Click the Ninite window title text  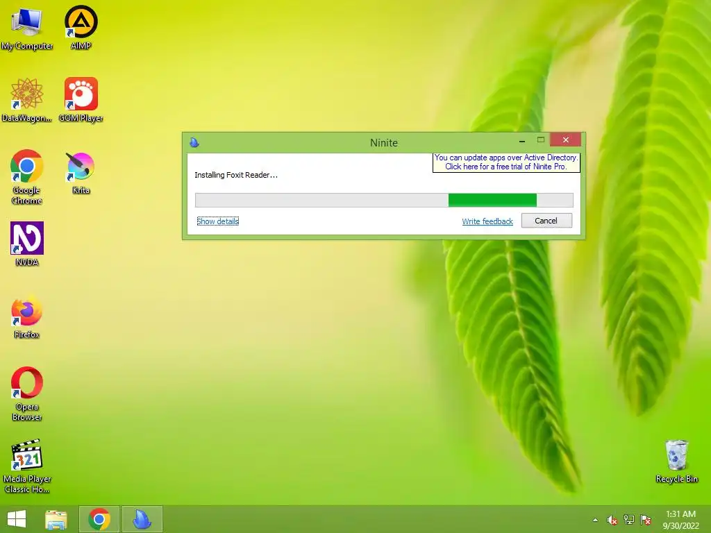(x=383, y=143)
